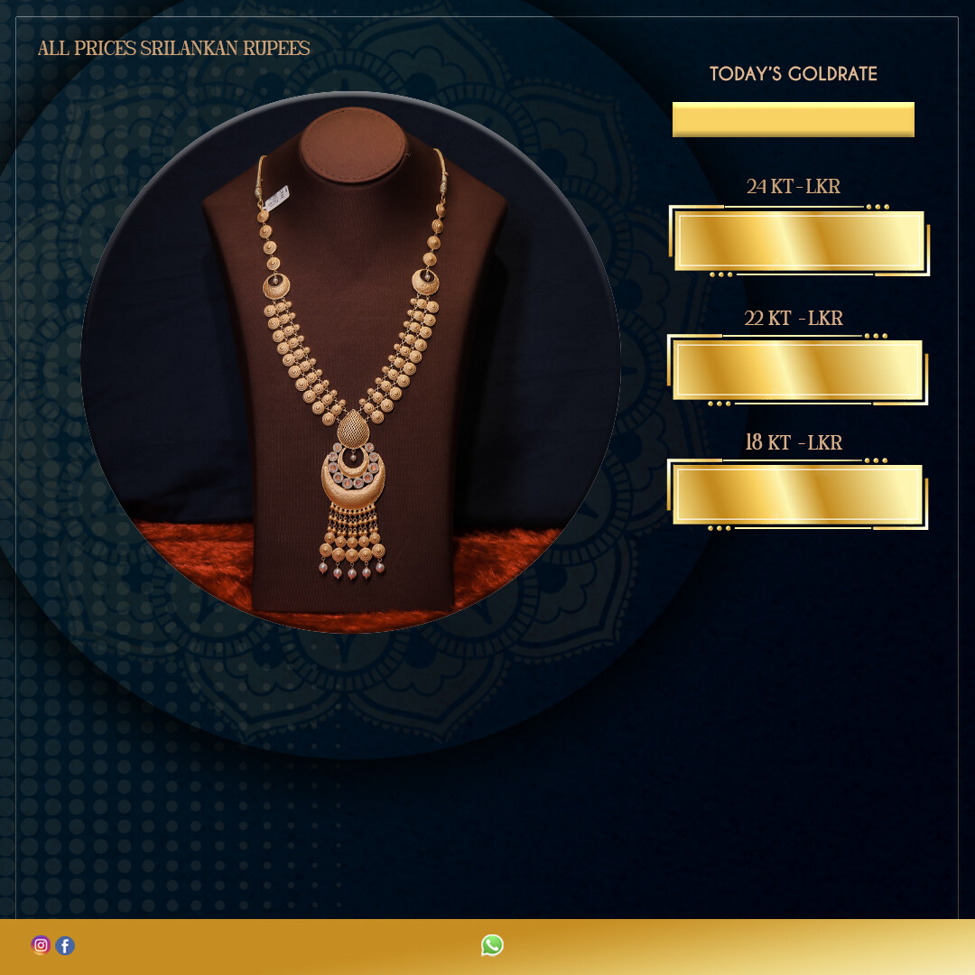Click the Facebook icon in footer
The image size is (975, 975).
[x=65, y=945]
